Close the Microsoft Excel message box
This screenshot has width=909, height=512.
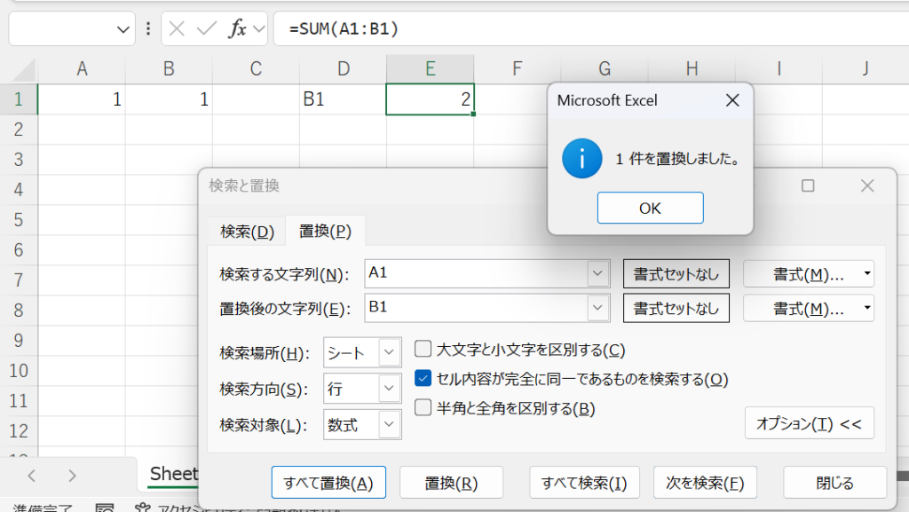(x=732, y=100)
